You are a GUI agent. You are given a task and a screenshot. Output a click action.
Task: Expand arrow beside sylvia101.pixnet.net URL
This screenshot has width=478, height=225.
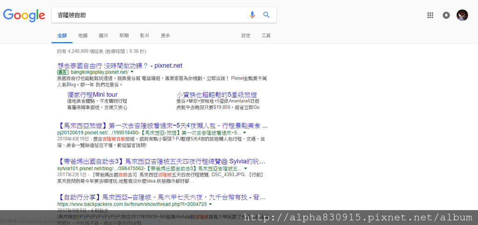coord(246,168)
